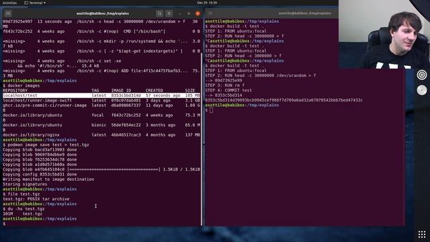Click 'du -hs test.tgz' command line

coord(26,209)
